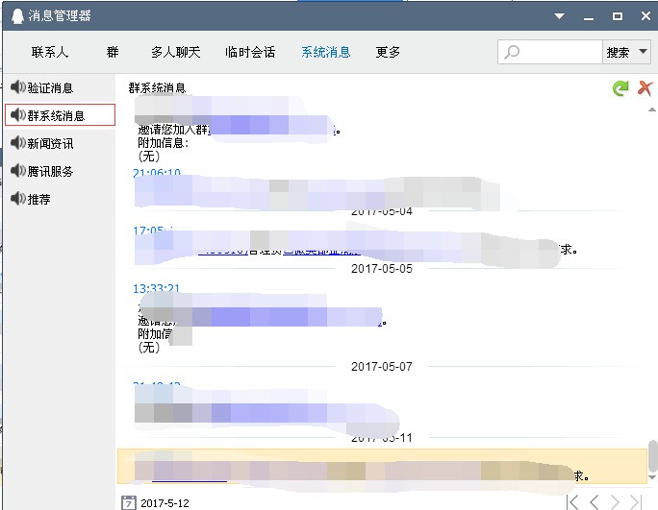The image size is (658, 510).
Task: Click the magnifier icon in search box
Action: click(x=512, y=53)
